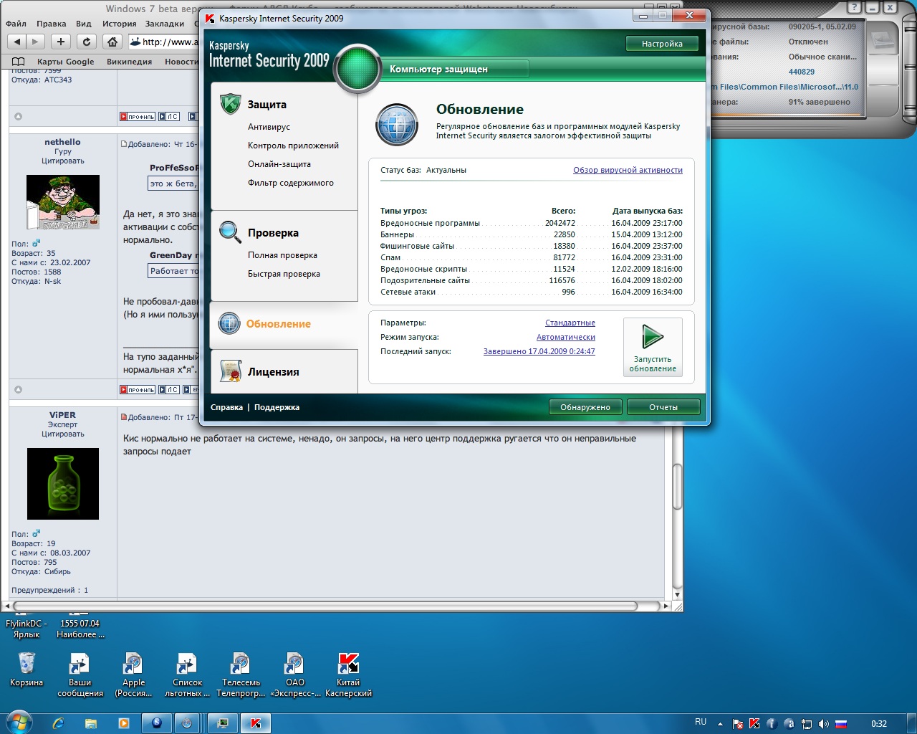Open the Телесемь Телепрограмма desktop shortcut
The width and height of the screenshot is (917, 734).
click(x=241, y=675)
